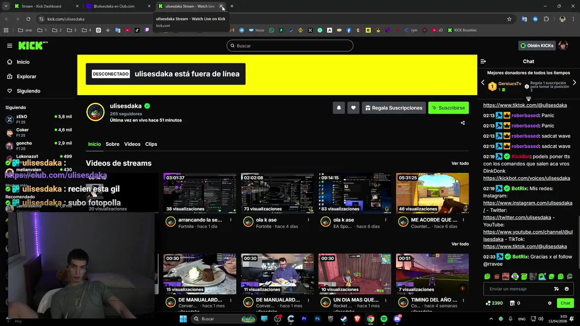The image size is (580, 326).
Task: Switch to the Clips tab
Action: pyautogui.click(x=151, y=144)
